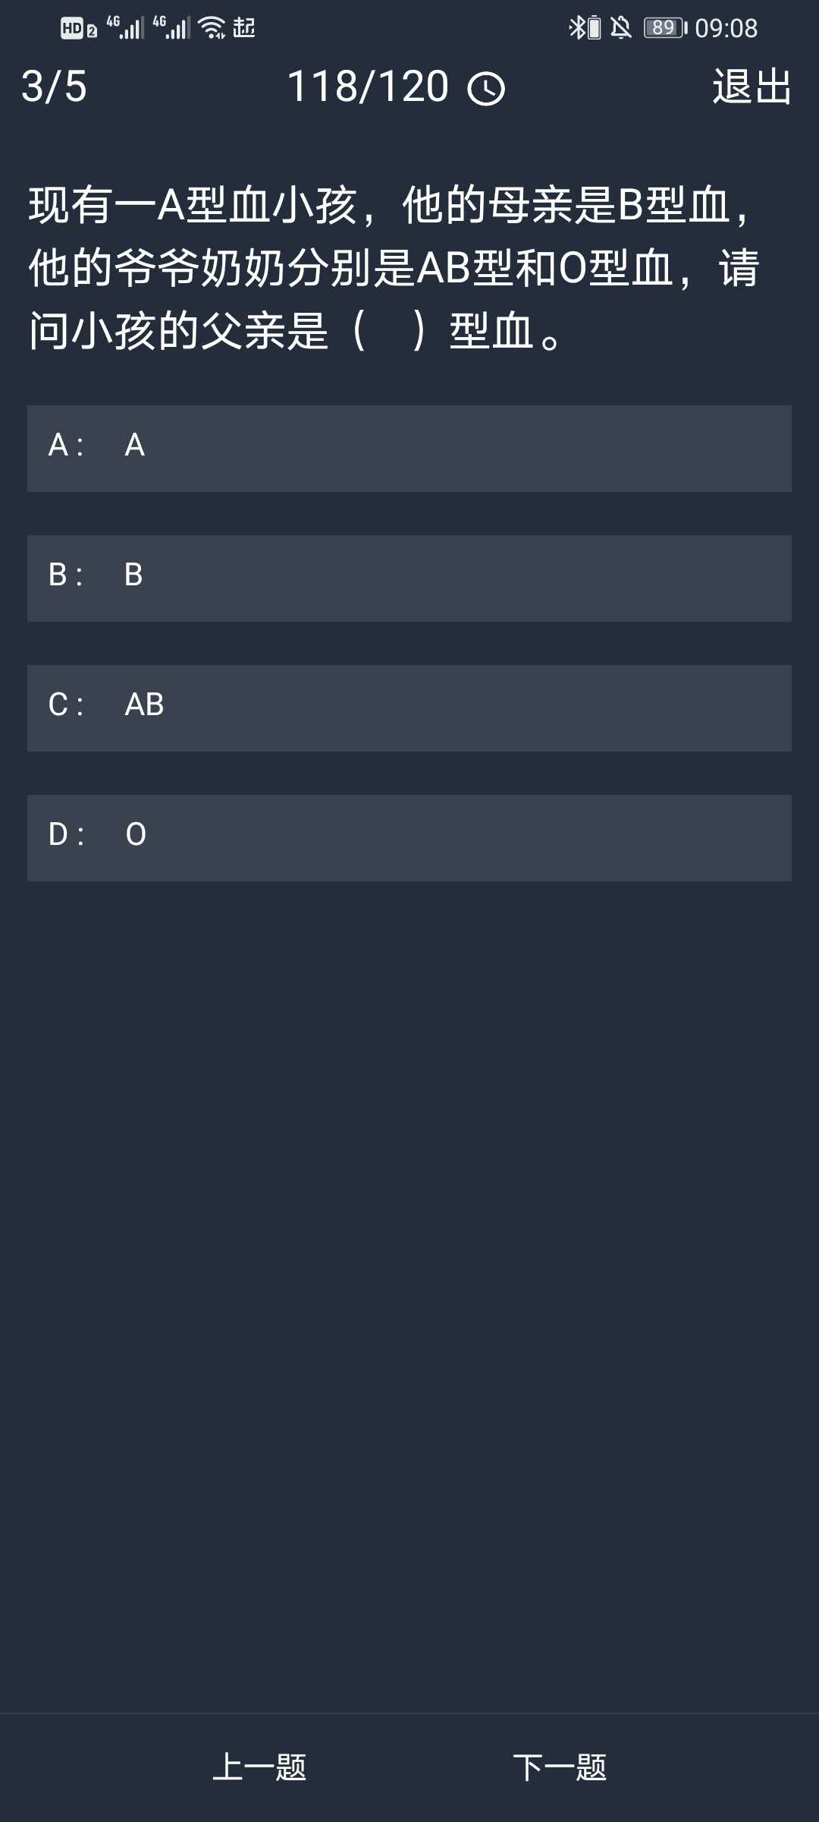This screenshot has width=819, height=1822.
Task: Tap the HD 2 status icon
Action: click(79, 29)
